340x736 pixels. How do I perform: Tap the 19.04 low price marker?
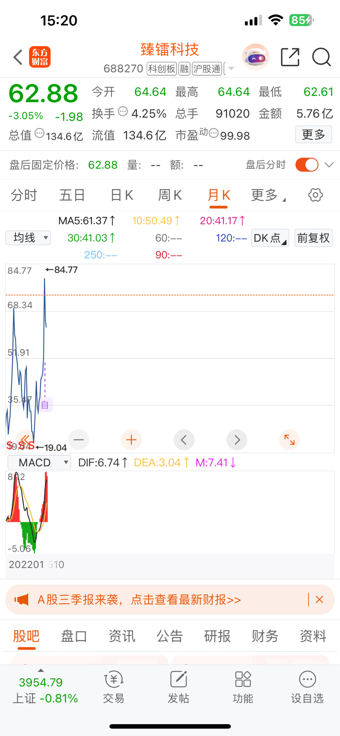coord(51,447)
